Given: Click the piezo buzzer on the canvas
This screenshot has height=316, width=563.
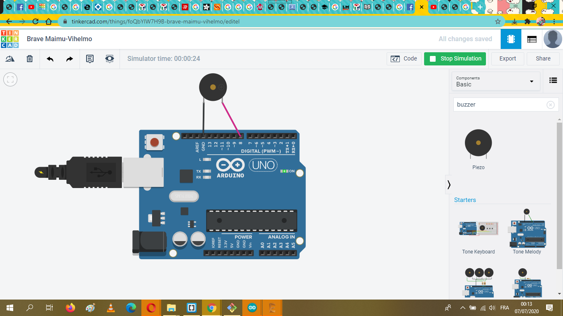Looking at the screenshot, I should (213, 87).
